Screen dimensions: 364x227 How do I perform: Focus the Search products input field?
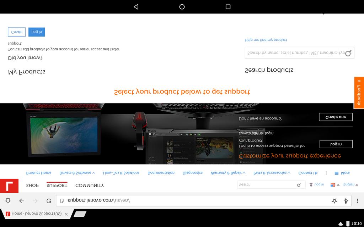(x=299, y=53)
